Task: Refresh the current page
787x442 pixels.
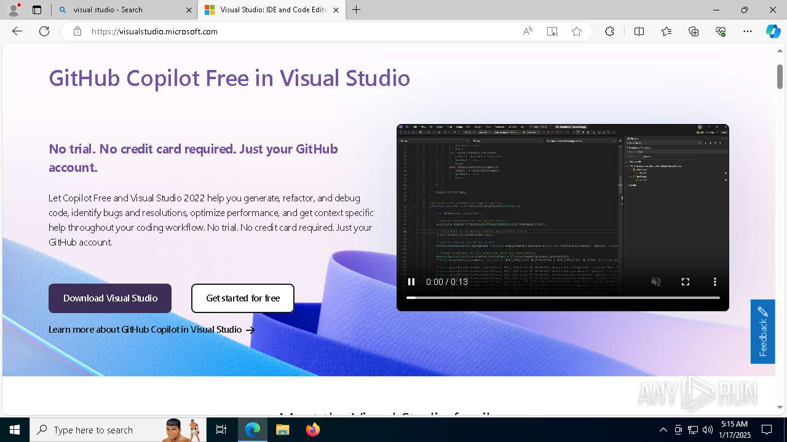Action: coord(44,31)
